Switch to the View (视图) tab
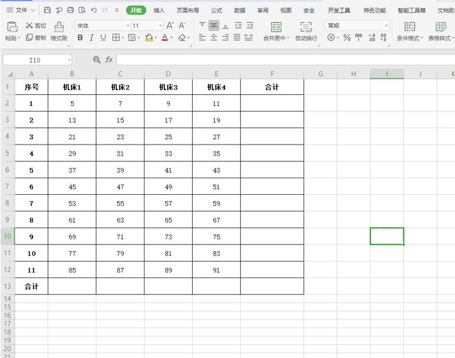Screen dimensions: 455x358 click(x=286, y=10)
